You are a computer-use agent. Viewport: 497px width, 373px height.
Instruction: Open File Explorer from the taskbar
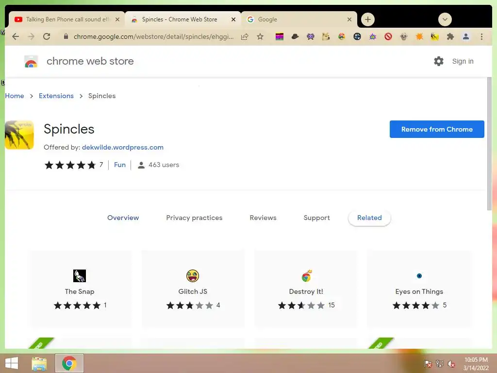[39, 363]
